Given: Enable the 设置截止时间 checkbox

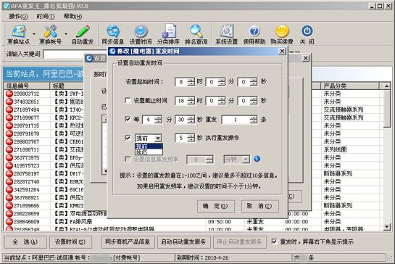Looking at the screenshot, I should point(128,101).
